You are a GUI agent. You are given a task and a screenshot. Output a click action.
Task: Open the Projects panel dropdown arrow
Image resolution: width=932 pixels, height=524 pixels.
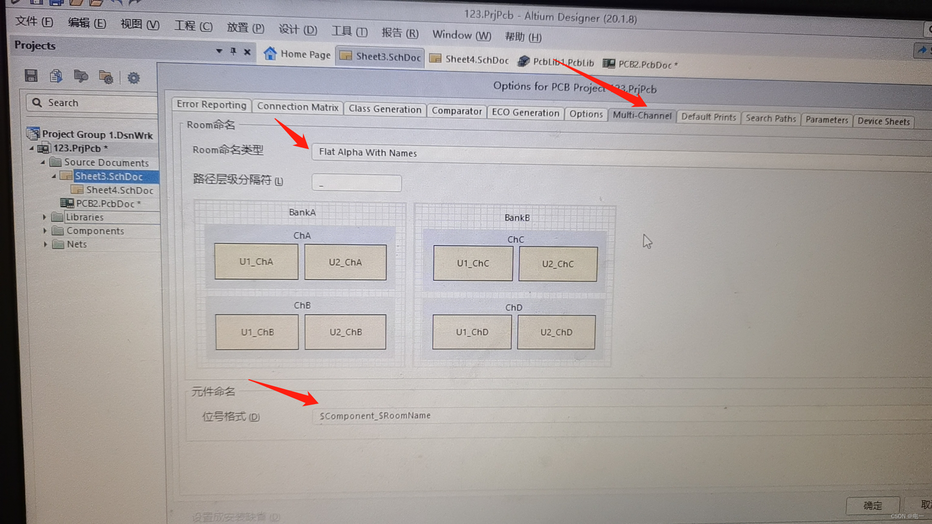tap(219, 50)
